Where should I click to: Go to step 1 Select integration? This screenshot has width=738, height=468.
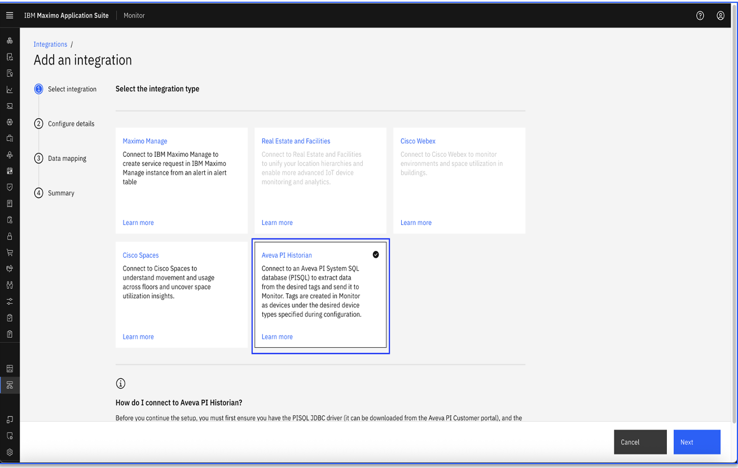[x=65, y=89]
